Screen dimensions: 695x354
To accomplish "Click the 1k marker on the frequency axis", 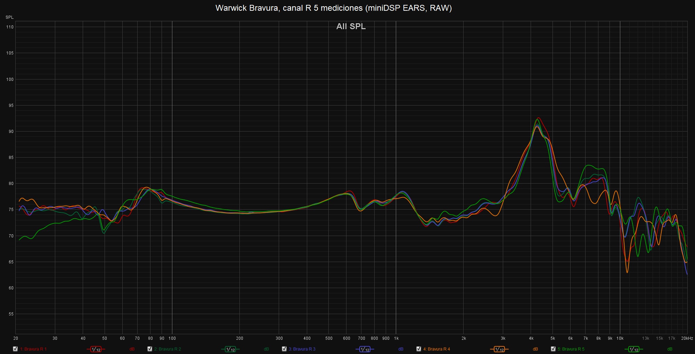I will (396, 338).
